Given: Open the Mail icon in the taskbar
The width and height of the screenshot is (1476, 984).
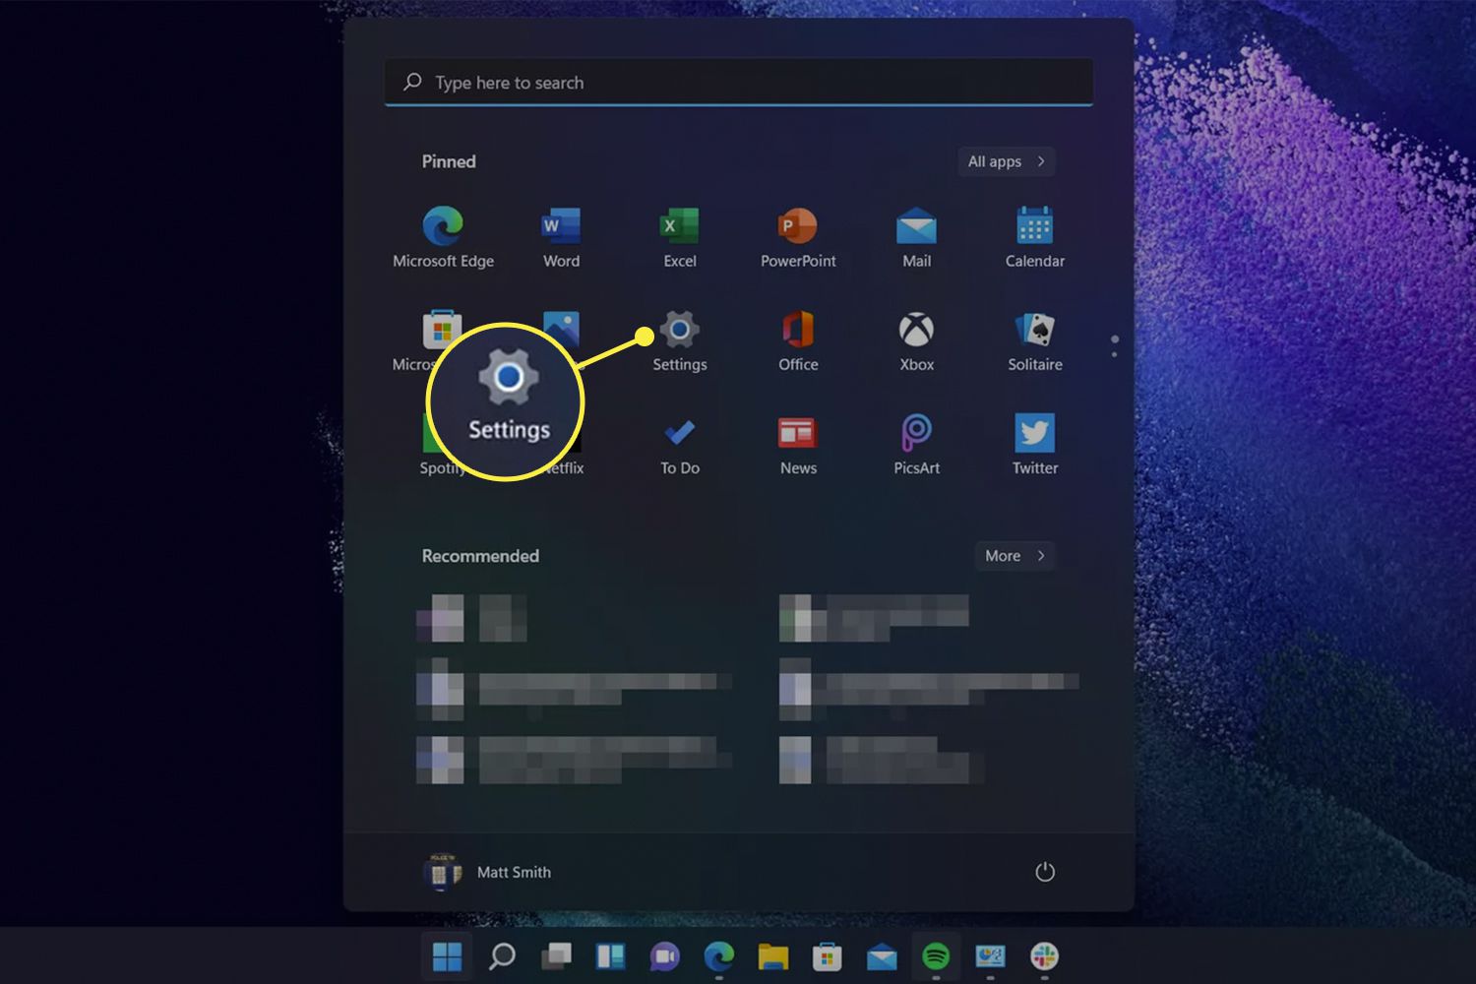Looking at the screenshot, I should point(882,955).
